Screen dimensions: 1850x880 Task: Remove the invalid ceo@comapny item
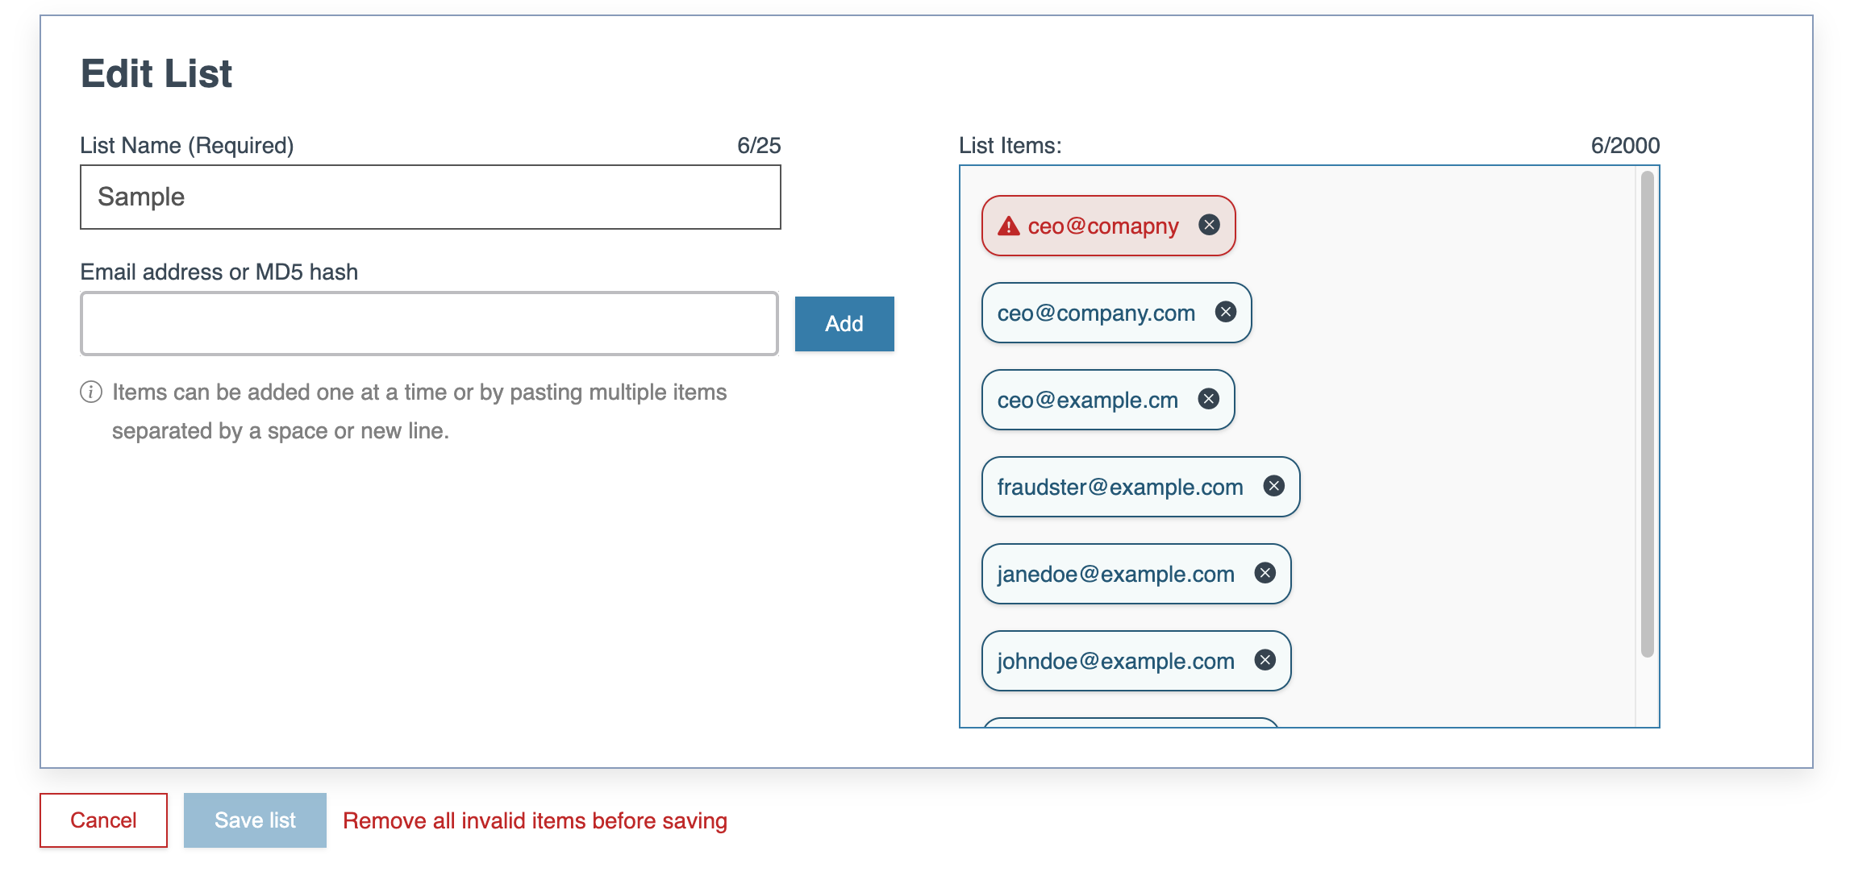[1209, 225]
